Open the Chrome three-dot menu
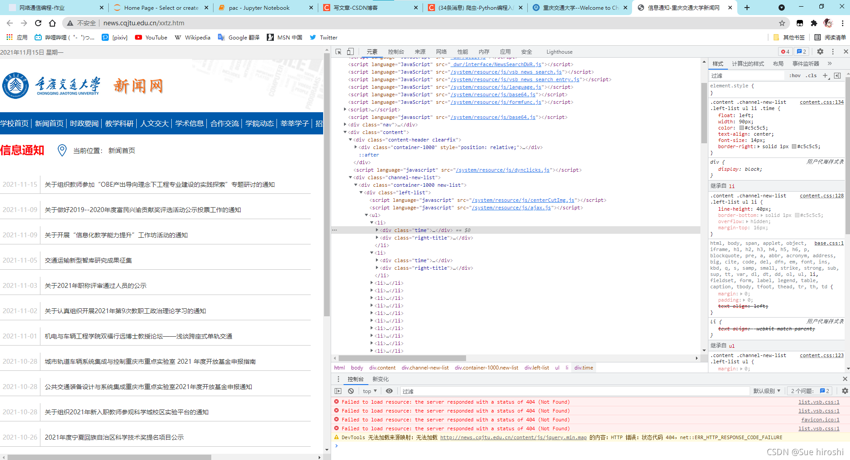 [x=842, y=23]
